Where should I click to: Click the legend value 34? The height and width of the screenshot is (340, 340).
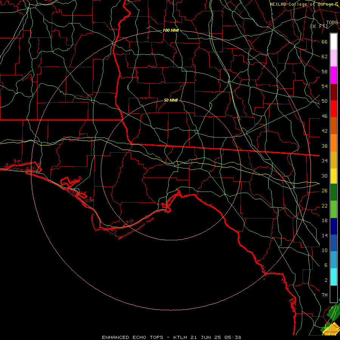(325, 161)
